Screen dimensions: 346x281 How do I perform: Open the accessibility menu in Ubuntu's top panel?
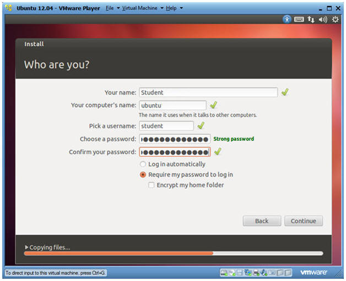[x=287, y=19]
